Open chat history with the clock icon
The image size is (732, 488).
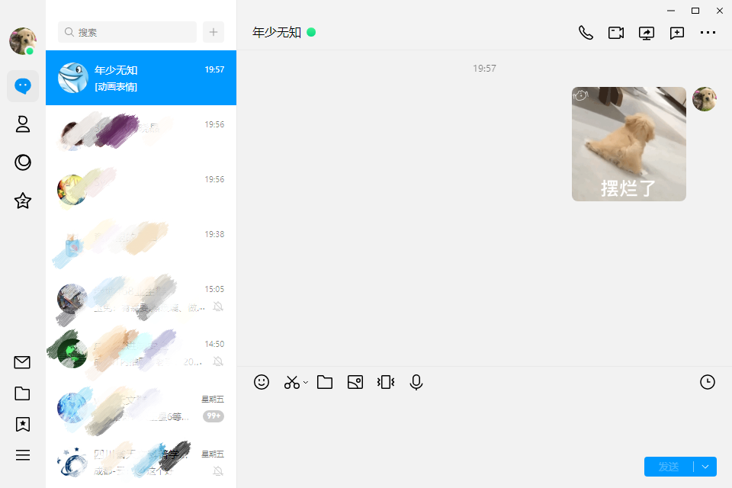click(708, 382)
